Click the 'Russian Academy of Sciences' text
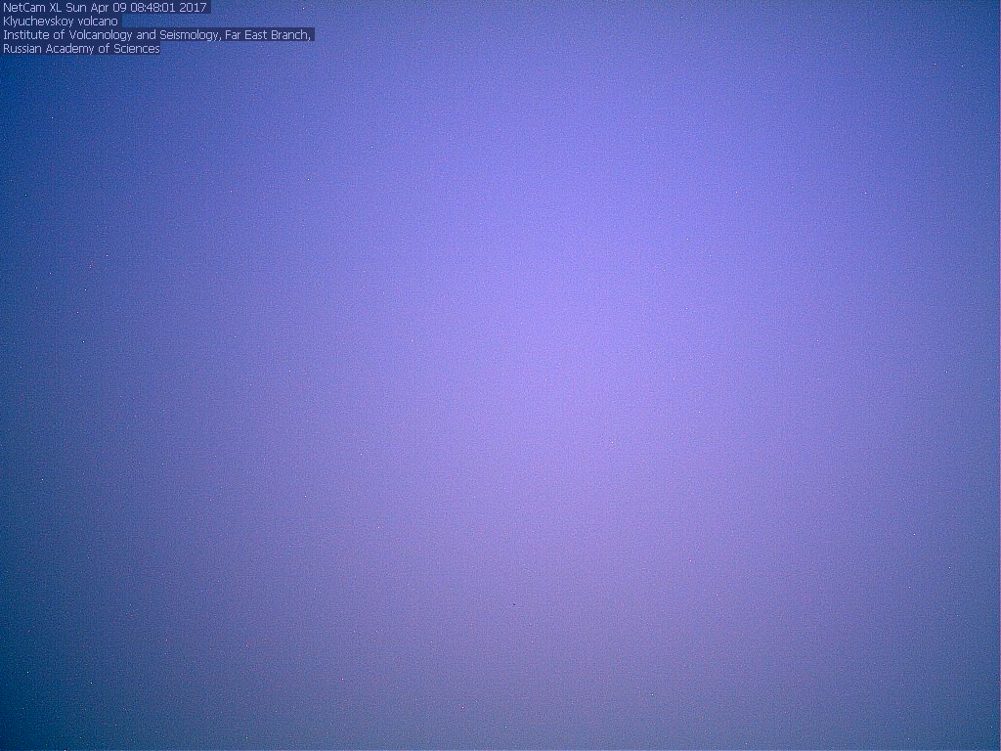Image resolution: width=1001 pixels, height=751 pixels. coord(81,49)
